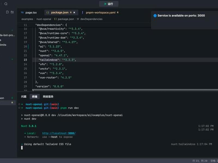Open the 问题 panel tab

click(x=24, y=97)
